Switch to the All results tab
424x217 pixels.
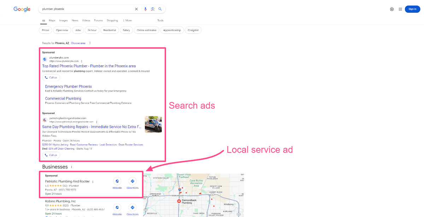(x=43, y=20)
